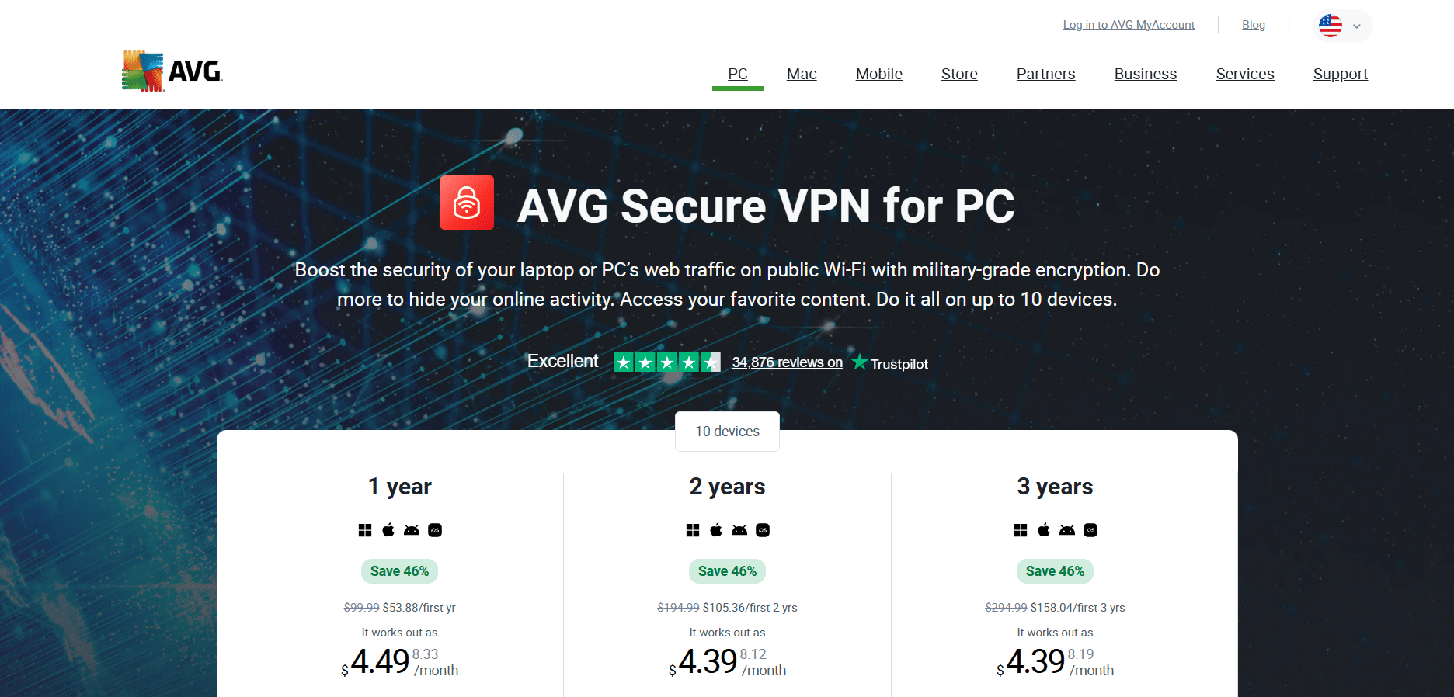
Task: Select the iOS icon under 2 years plan
Action: pos(763,529)
